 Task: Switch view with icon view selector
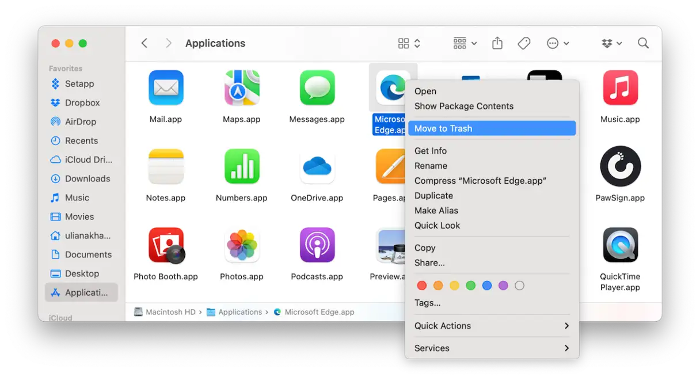pos(409,43)
